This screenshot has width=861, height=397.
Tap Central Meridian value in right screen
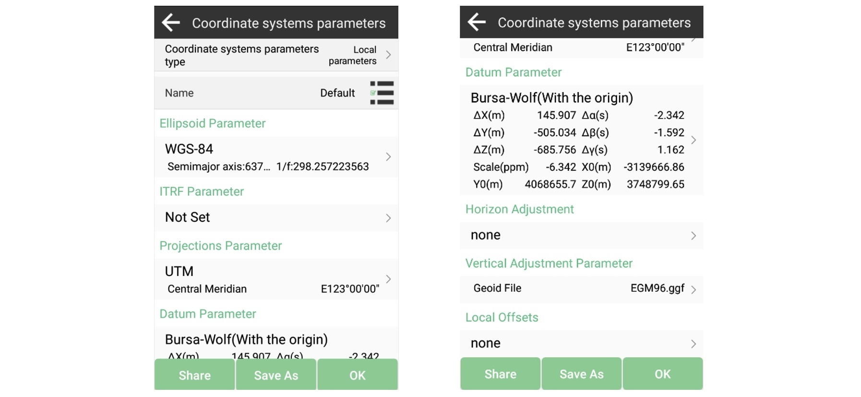[x=655, y=48]
